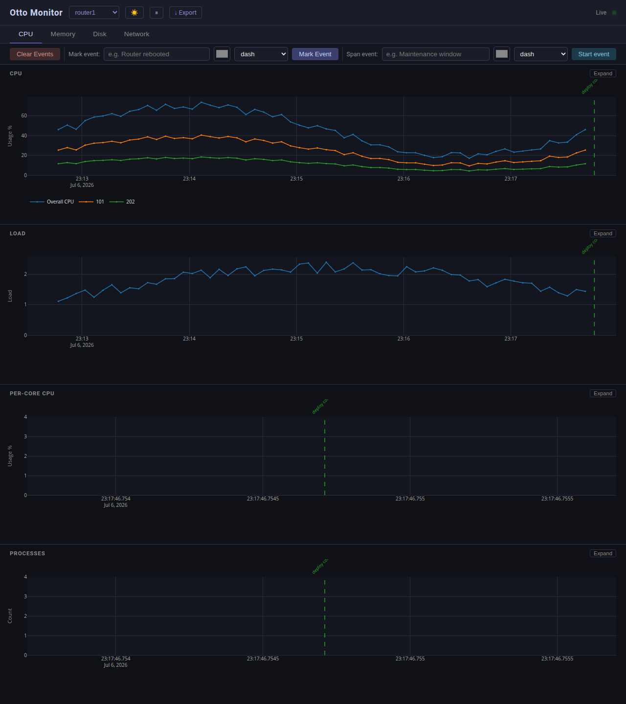Pick the span event color swatch
Image resolution: width=626 pixels, height=704 pixels.
(x=502, y=54)
